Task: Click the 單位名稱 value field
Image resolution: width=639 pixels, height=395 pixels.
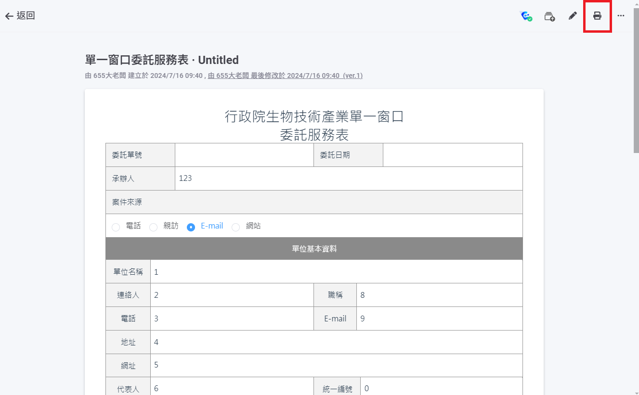Action: [x=336, y=272]
